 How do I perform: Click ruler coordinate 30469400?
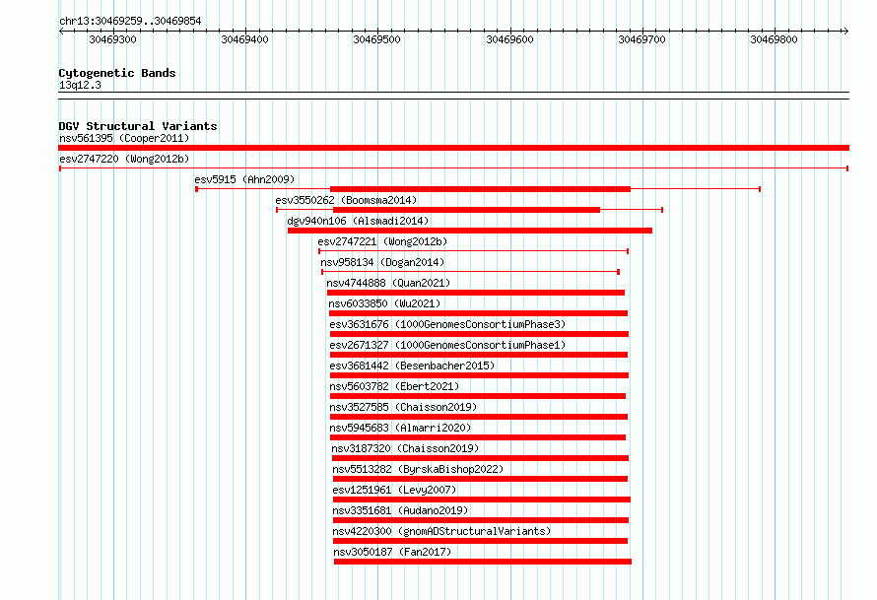(245, 39)
